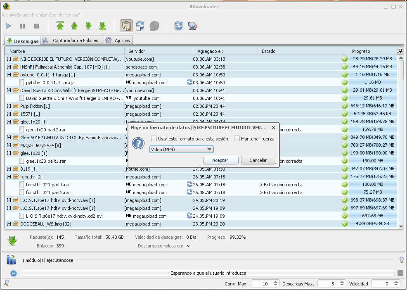This screenshot has height=290, width=407.
Task: Click the Conx. Max. value field
Action: [x=262, y=284]
